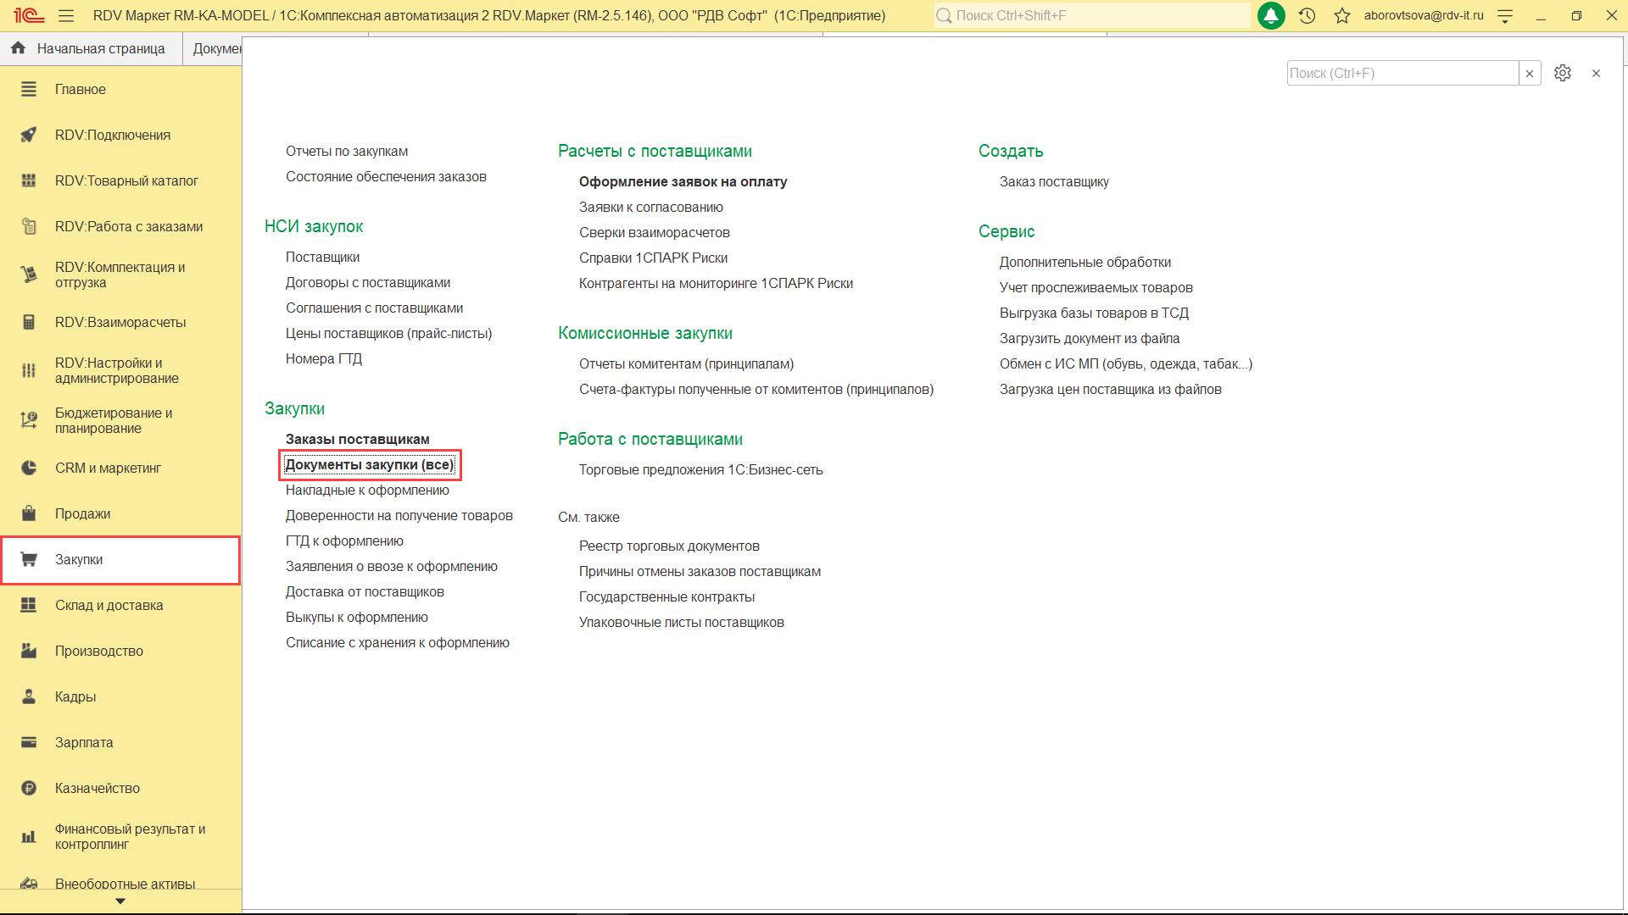Focus the panel search field Ctrl+F
Viewport: 1628px width, 915px height.
pyautogui.click(x=1402, y=73)
